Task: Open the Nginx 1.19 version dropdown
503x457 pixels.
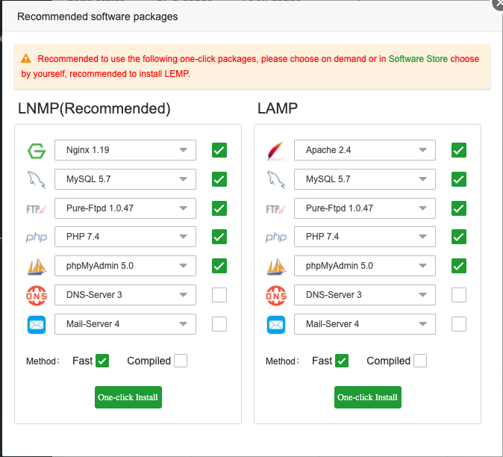Action: [x=125, y=150]
